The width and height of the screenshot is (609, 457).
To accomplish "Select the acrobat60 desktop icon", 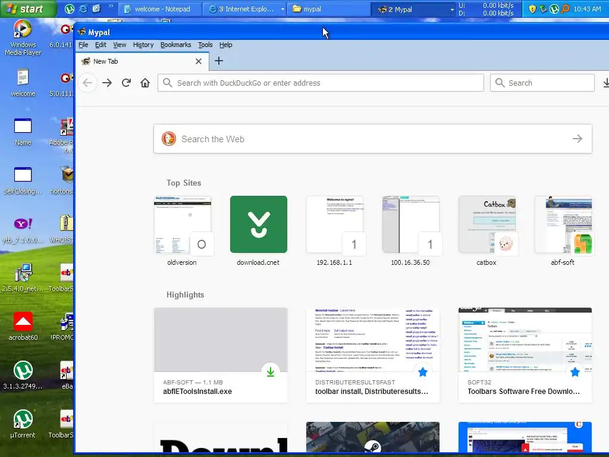I will [x=23, y=327].
